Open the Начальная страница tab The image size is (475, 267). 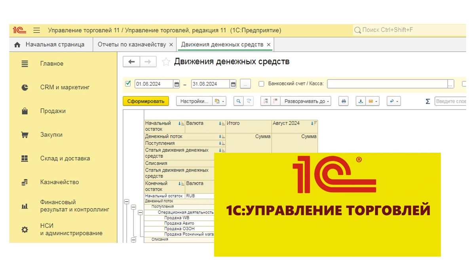[x=51, y=44]
